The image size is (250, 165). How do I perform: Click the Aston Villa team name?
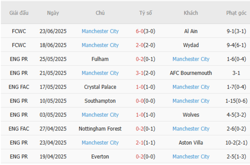coord(191,143)
